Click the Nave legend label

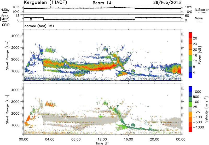click(199, 18)
